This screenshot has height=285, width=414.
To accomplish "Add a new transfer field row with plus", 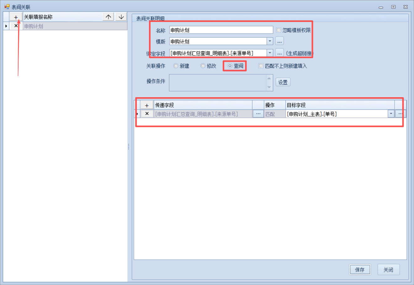I will click(x=146, y=105).
